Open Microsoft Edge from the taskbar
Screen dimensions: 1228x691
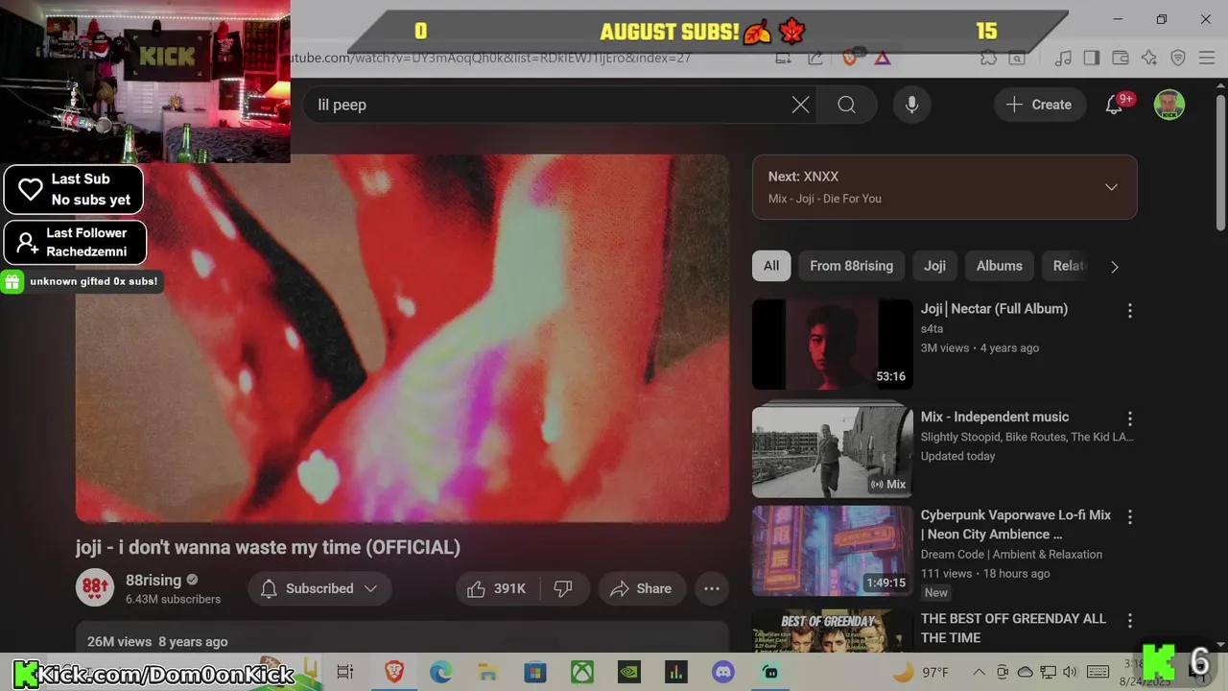(440, 672)
